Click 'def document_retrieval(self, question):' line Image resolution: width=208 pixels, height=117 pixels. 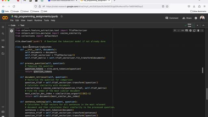(44, 77)
